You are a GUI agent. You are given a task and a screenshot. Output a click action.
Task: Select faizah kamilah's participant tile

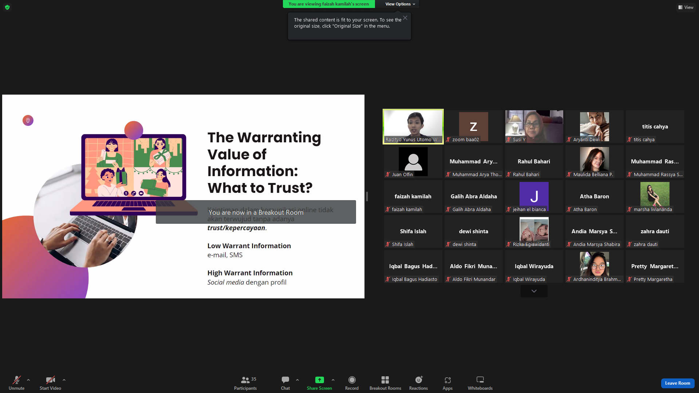pos(413,196)
